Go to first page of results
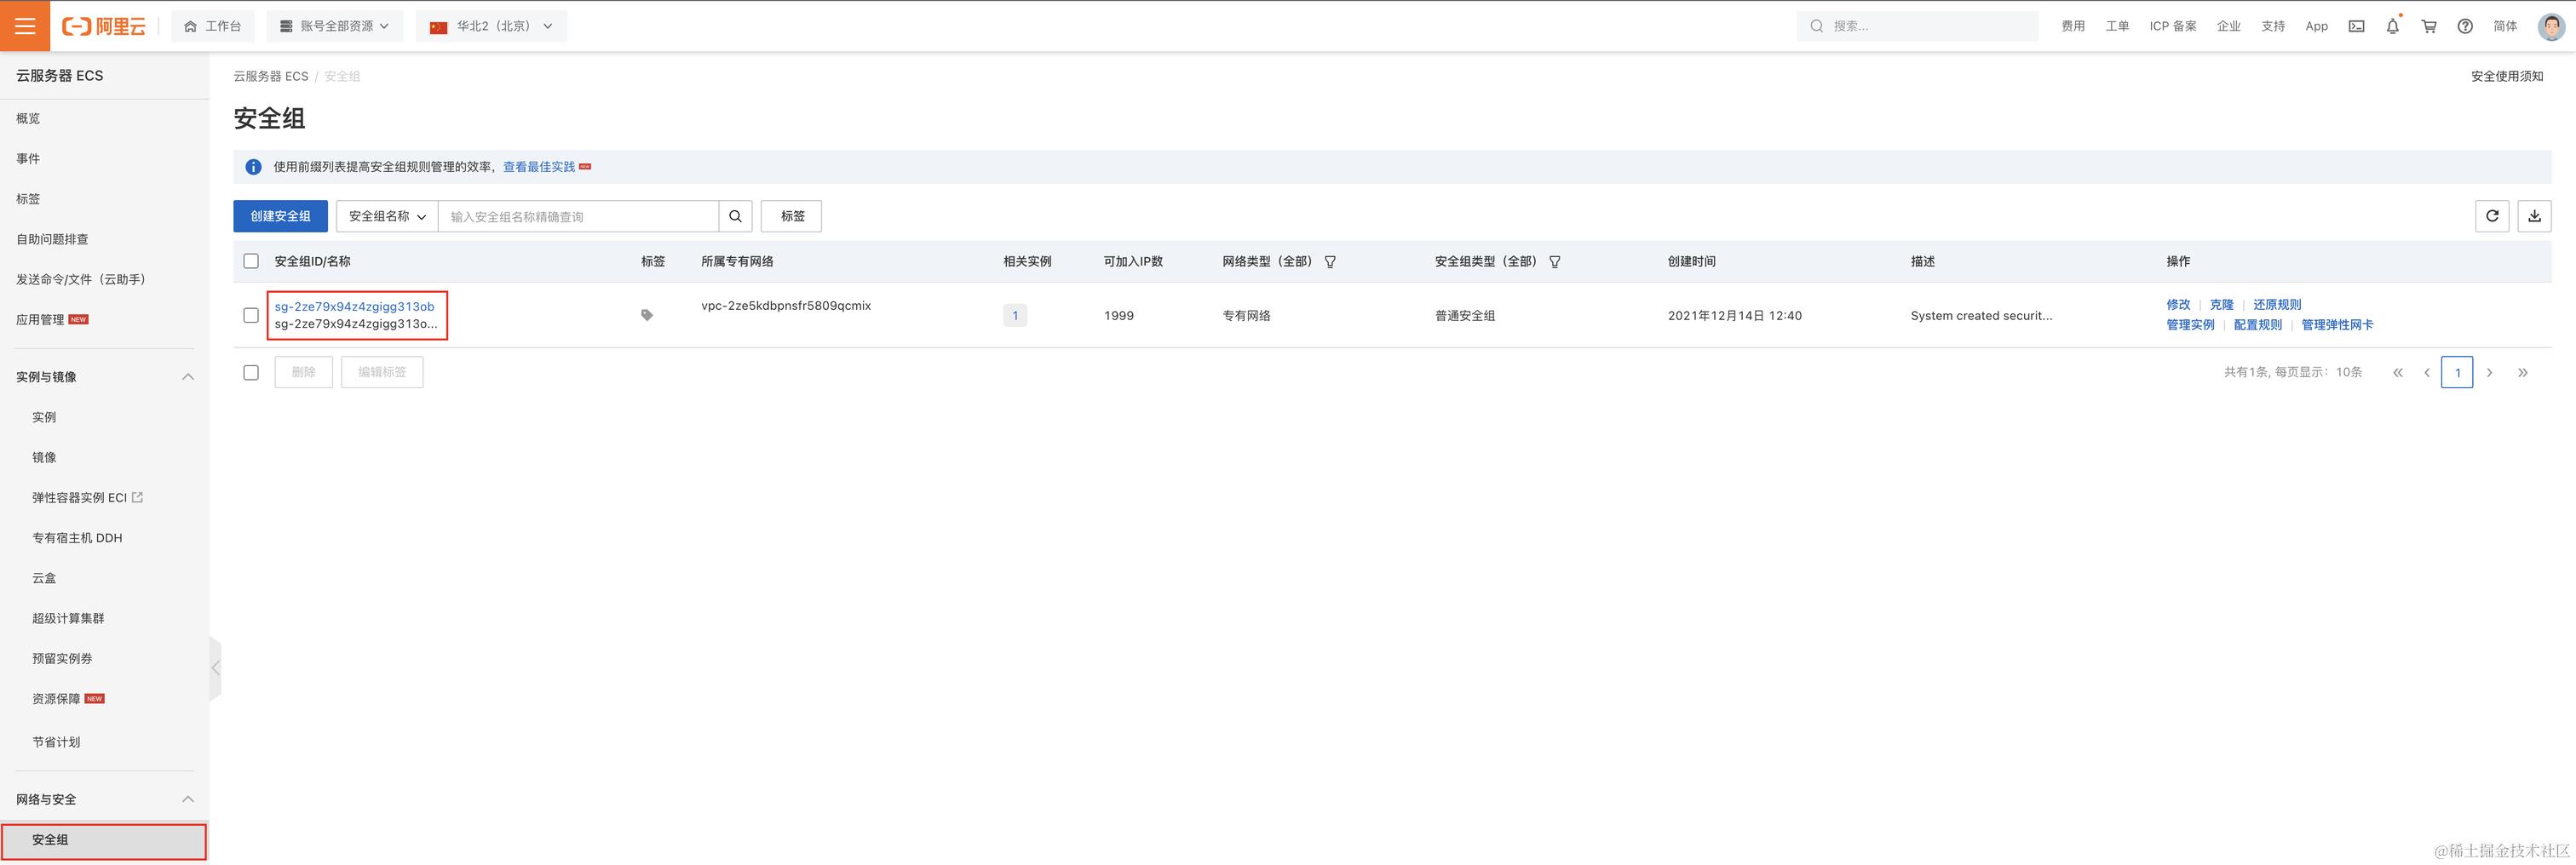The height and width of the screenshot is (865, 2576). [2397, 372]
